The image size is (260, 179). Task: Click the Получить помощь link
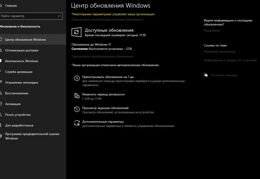point(224,75)
